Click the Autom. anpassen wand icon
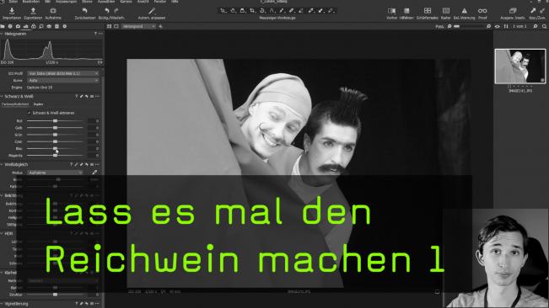 pyautogui.click(x=152, y=11)
